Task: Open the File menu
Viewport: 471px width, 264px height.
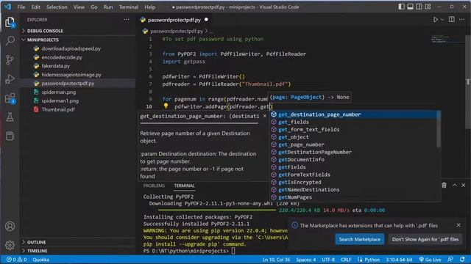Action: [21, 7]
